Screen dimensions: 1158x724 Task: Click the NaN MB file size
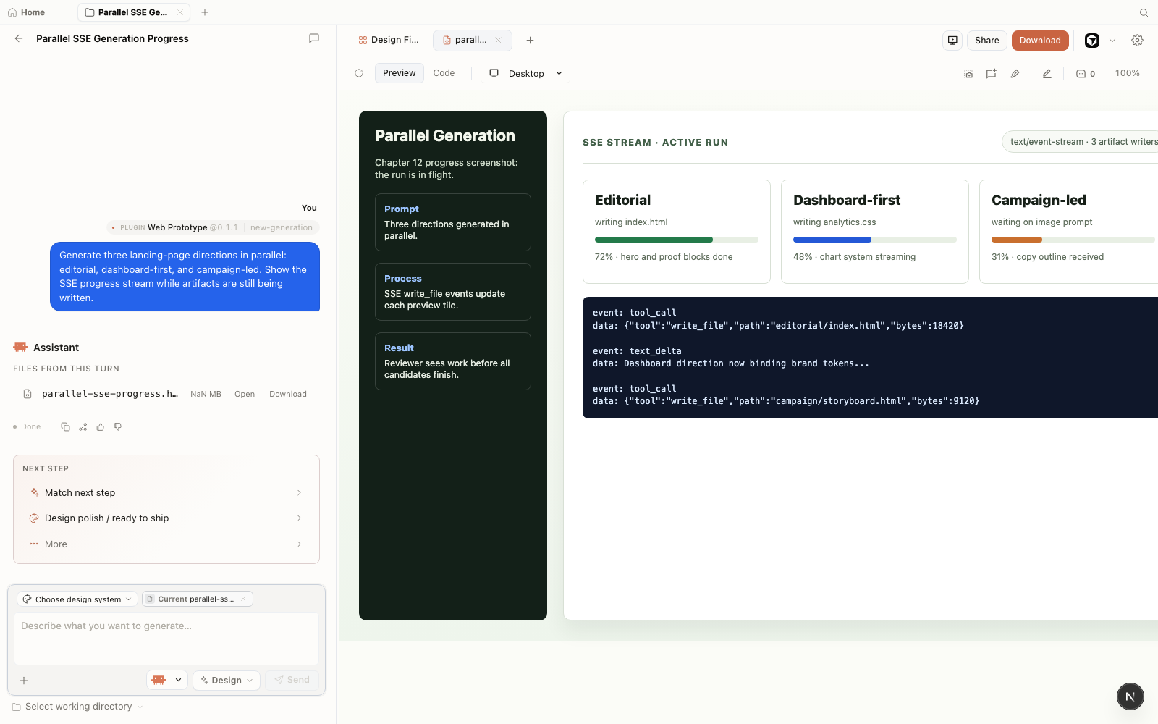[x=206, y=394]
